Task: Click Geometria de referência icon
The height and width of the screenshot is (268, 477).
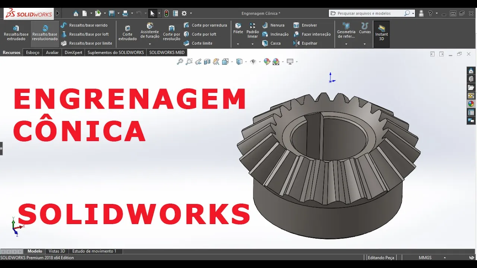Action: (346, 30)
